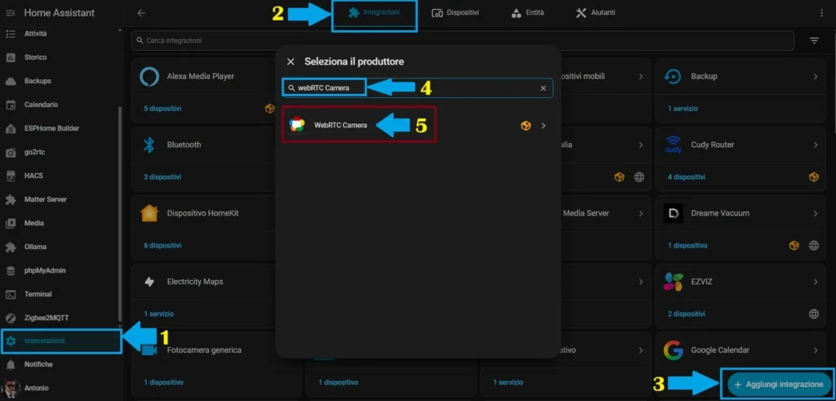The height and width of the screenshot is (401, 836).
Task: Expand the Backup card chevron
Action: click(x=816, y=76)
